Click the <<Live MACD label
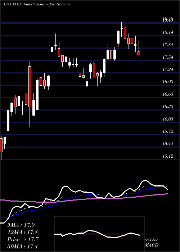Viewport: 180px width, 252px height. click(x=152, y=242)
